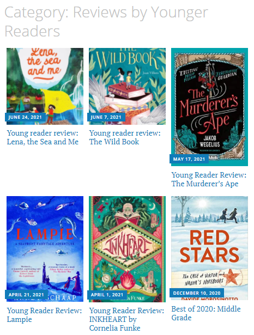
Task: Click the red Inkheart title on cover
Action: coord(128,249)
